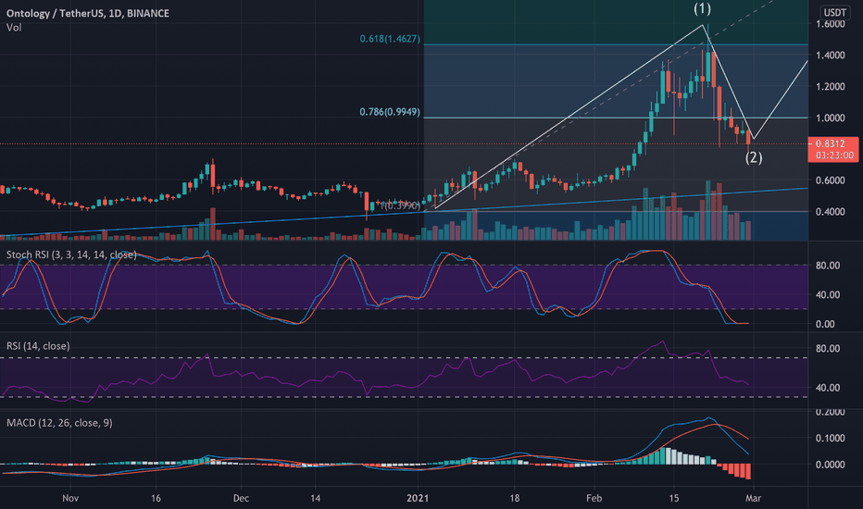Viewport: 863px width, 509px height.
Task: Select the Vol indicator label
Action: click(14, 28)
